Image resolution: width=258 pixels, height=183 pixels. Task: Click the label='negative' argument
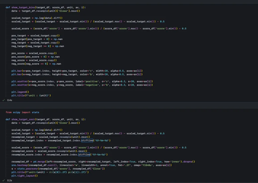[79, 85]
